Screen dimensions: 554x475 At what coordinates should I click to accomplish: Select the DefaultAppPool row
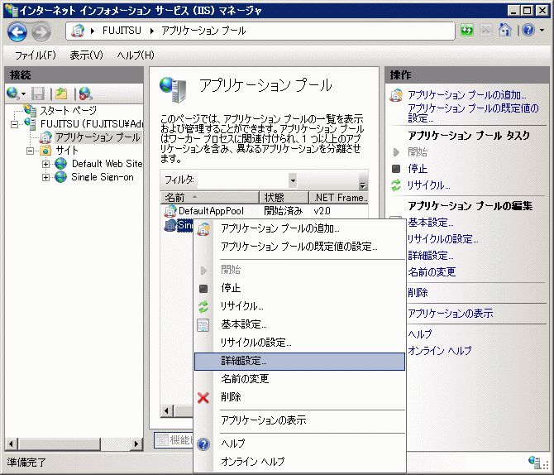click(264, 211)
